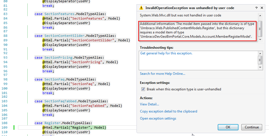Click the Additional information error text

[197, 30]
